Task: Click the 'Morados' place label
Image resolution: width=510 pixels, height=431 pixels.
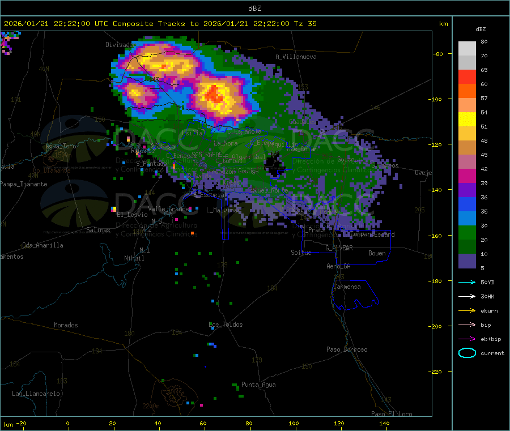Action: point(66,325)
